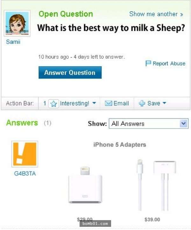The height and width of the screenshot is (230, 191).
Task: Select the Email action text
Action: 121,103
